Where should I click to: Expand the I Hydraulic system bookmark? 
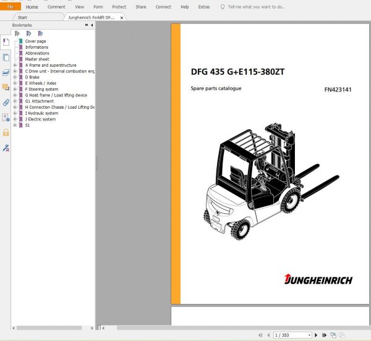click(15, 113)
